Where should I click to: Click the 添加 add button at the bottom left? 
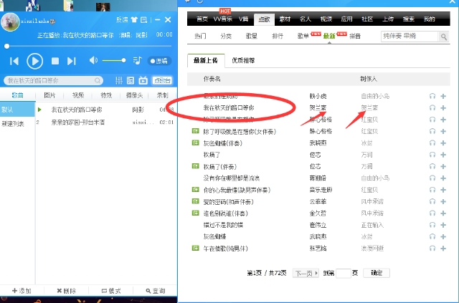point(21,291)
